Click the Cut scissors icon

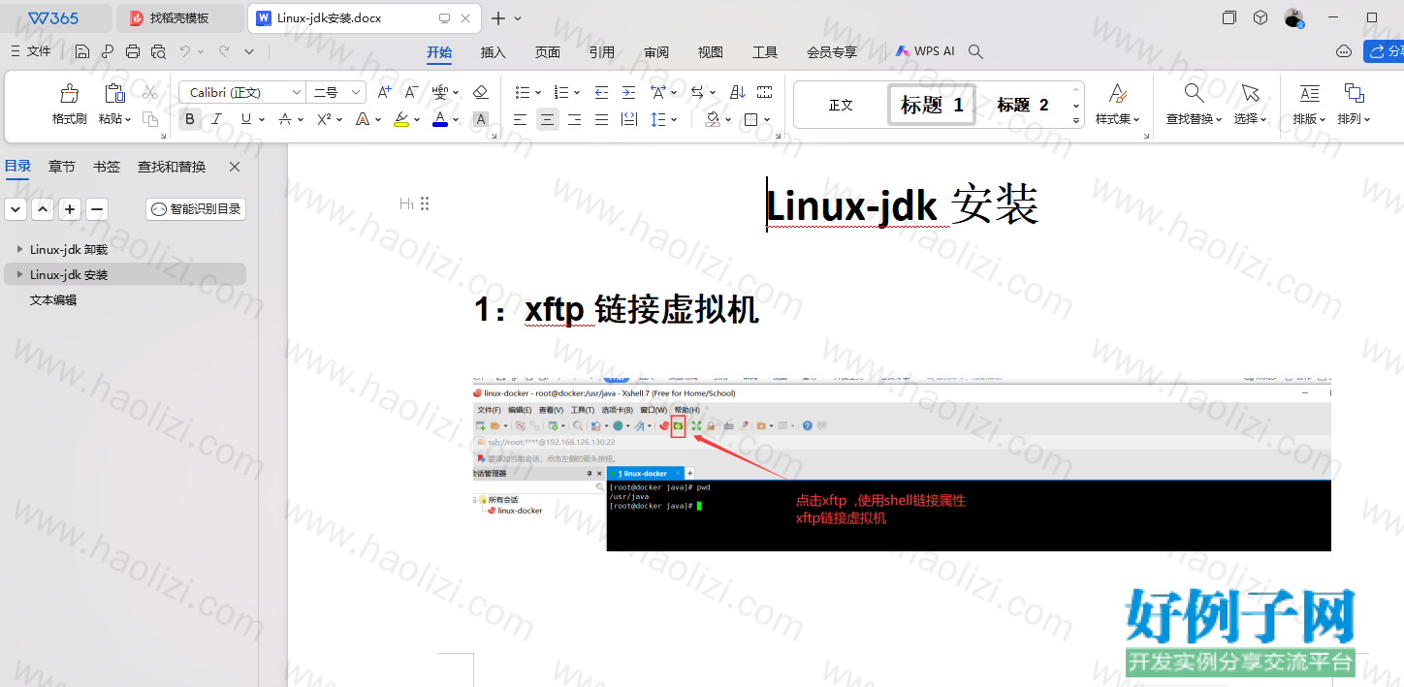(x=150, y=93)
